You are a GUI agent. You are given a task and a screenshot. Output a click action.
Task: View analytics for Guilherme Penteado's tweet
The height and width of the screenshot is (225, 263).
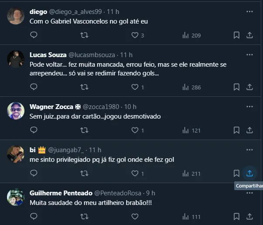(x=191, y=216)
